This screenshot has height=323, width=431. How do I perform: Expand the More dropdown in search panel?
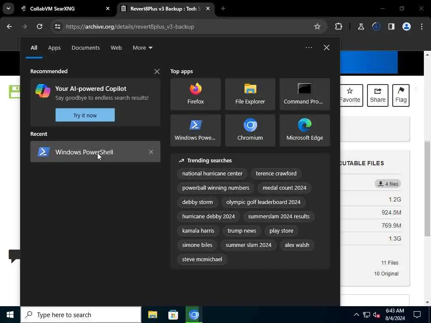[142, 48]
